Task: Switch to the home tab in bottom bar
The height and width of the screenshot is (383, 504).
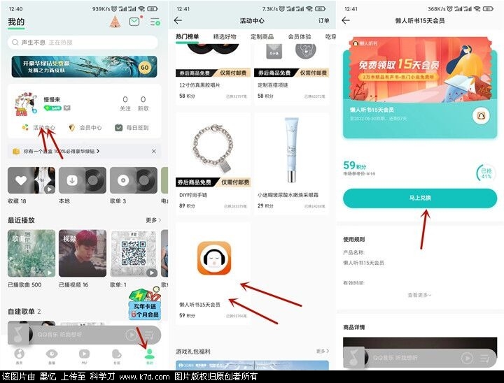Action: coord(20,356)
